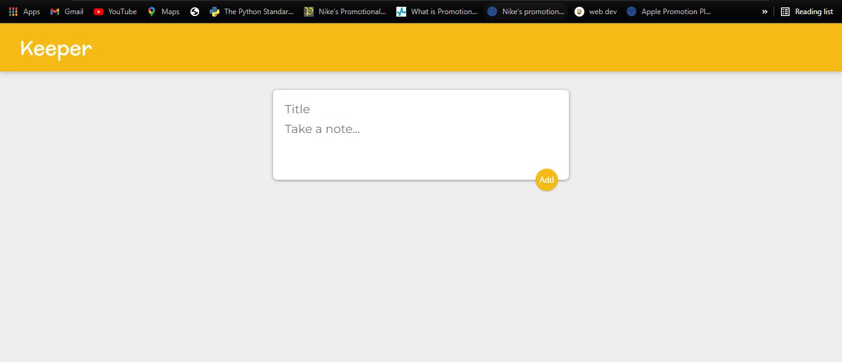Image resolution: width=842 pixels, height=362 pixels.
Task: Click the Google Apps grid icon
Action: coord(13,11)
